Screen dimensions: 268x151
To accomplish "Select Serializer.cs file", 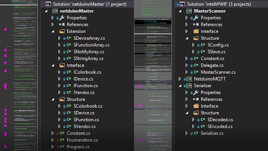I will coord(212,133).
